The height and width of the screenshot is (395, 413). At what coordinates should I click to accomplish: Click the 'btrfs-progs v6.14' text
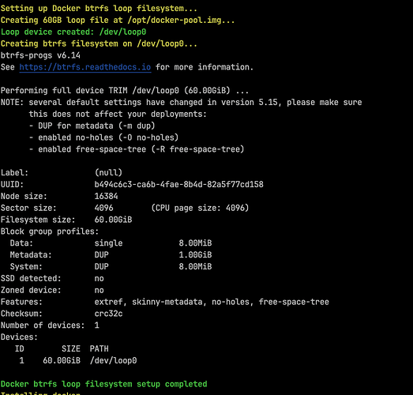(x=40, y=55)
